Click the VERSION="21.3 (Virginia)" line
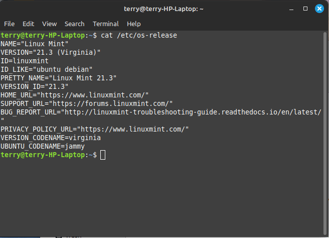 pos(51,52)
